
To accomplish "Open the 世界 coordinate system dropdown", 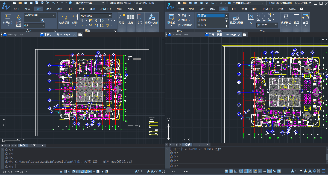I will [276, 25].
